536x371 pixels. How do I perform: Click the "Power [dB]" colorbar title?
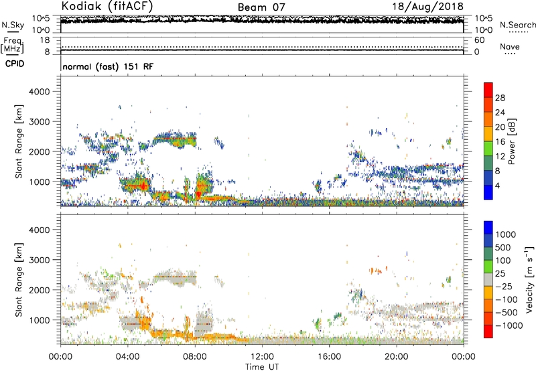click(x=512, y=141)
